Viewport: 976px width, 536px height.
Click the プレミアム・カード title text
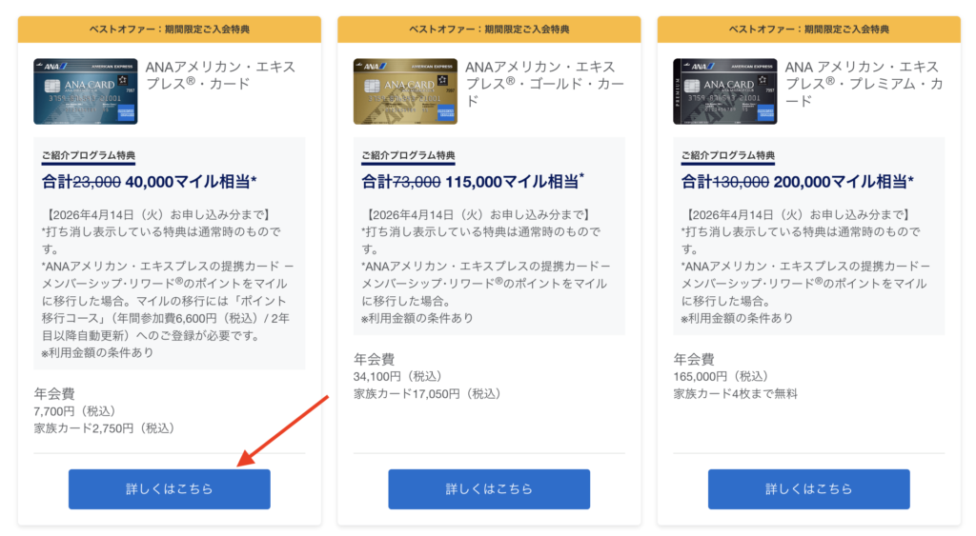(864, 84)
